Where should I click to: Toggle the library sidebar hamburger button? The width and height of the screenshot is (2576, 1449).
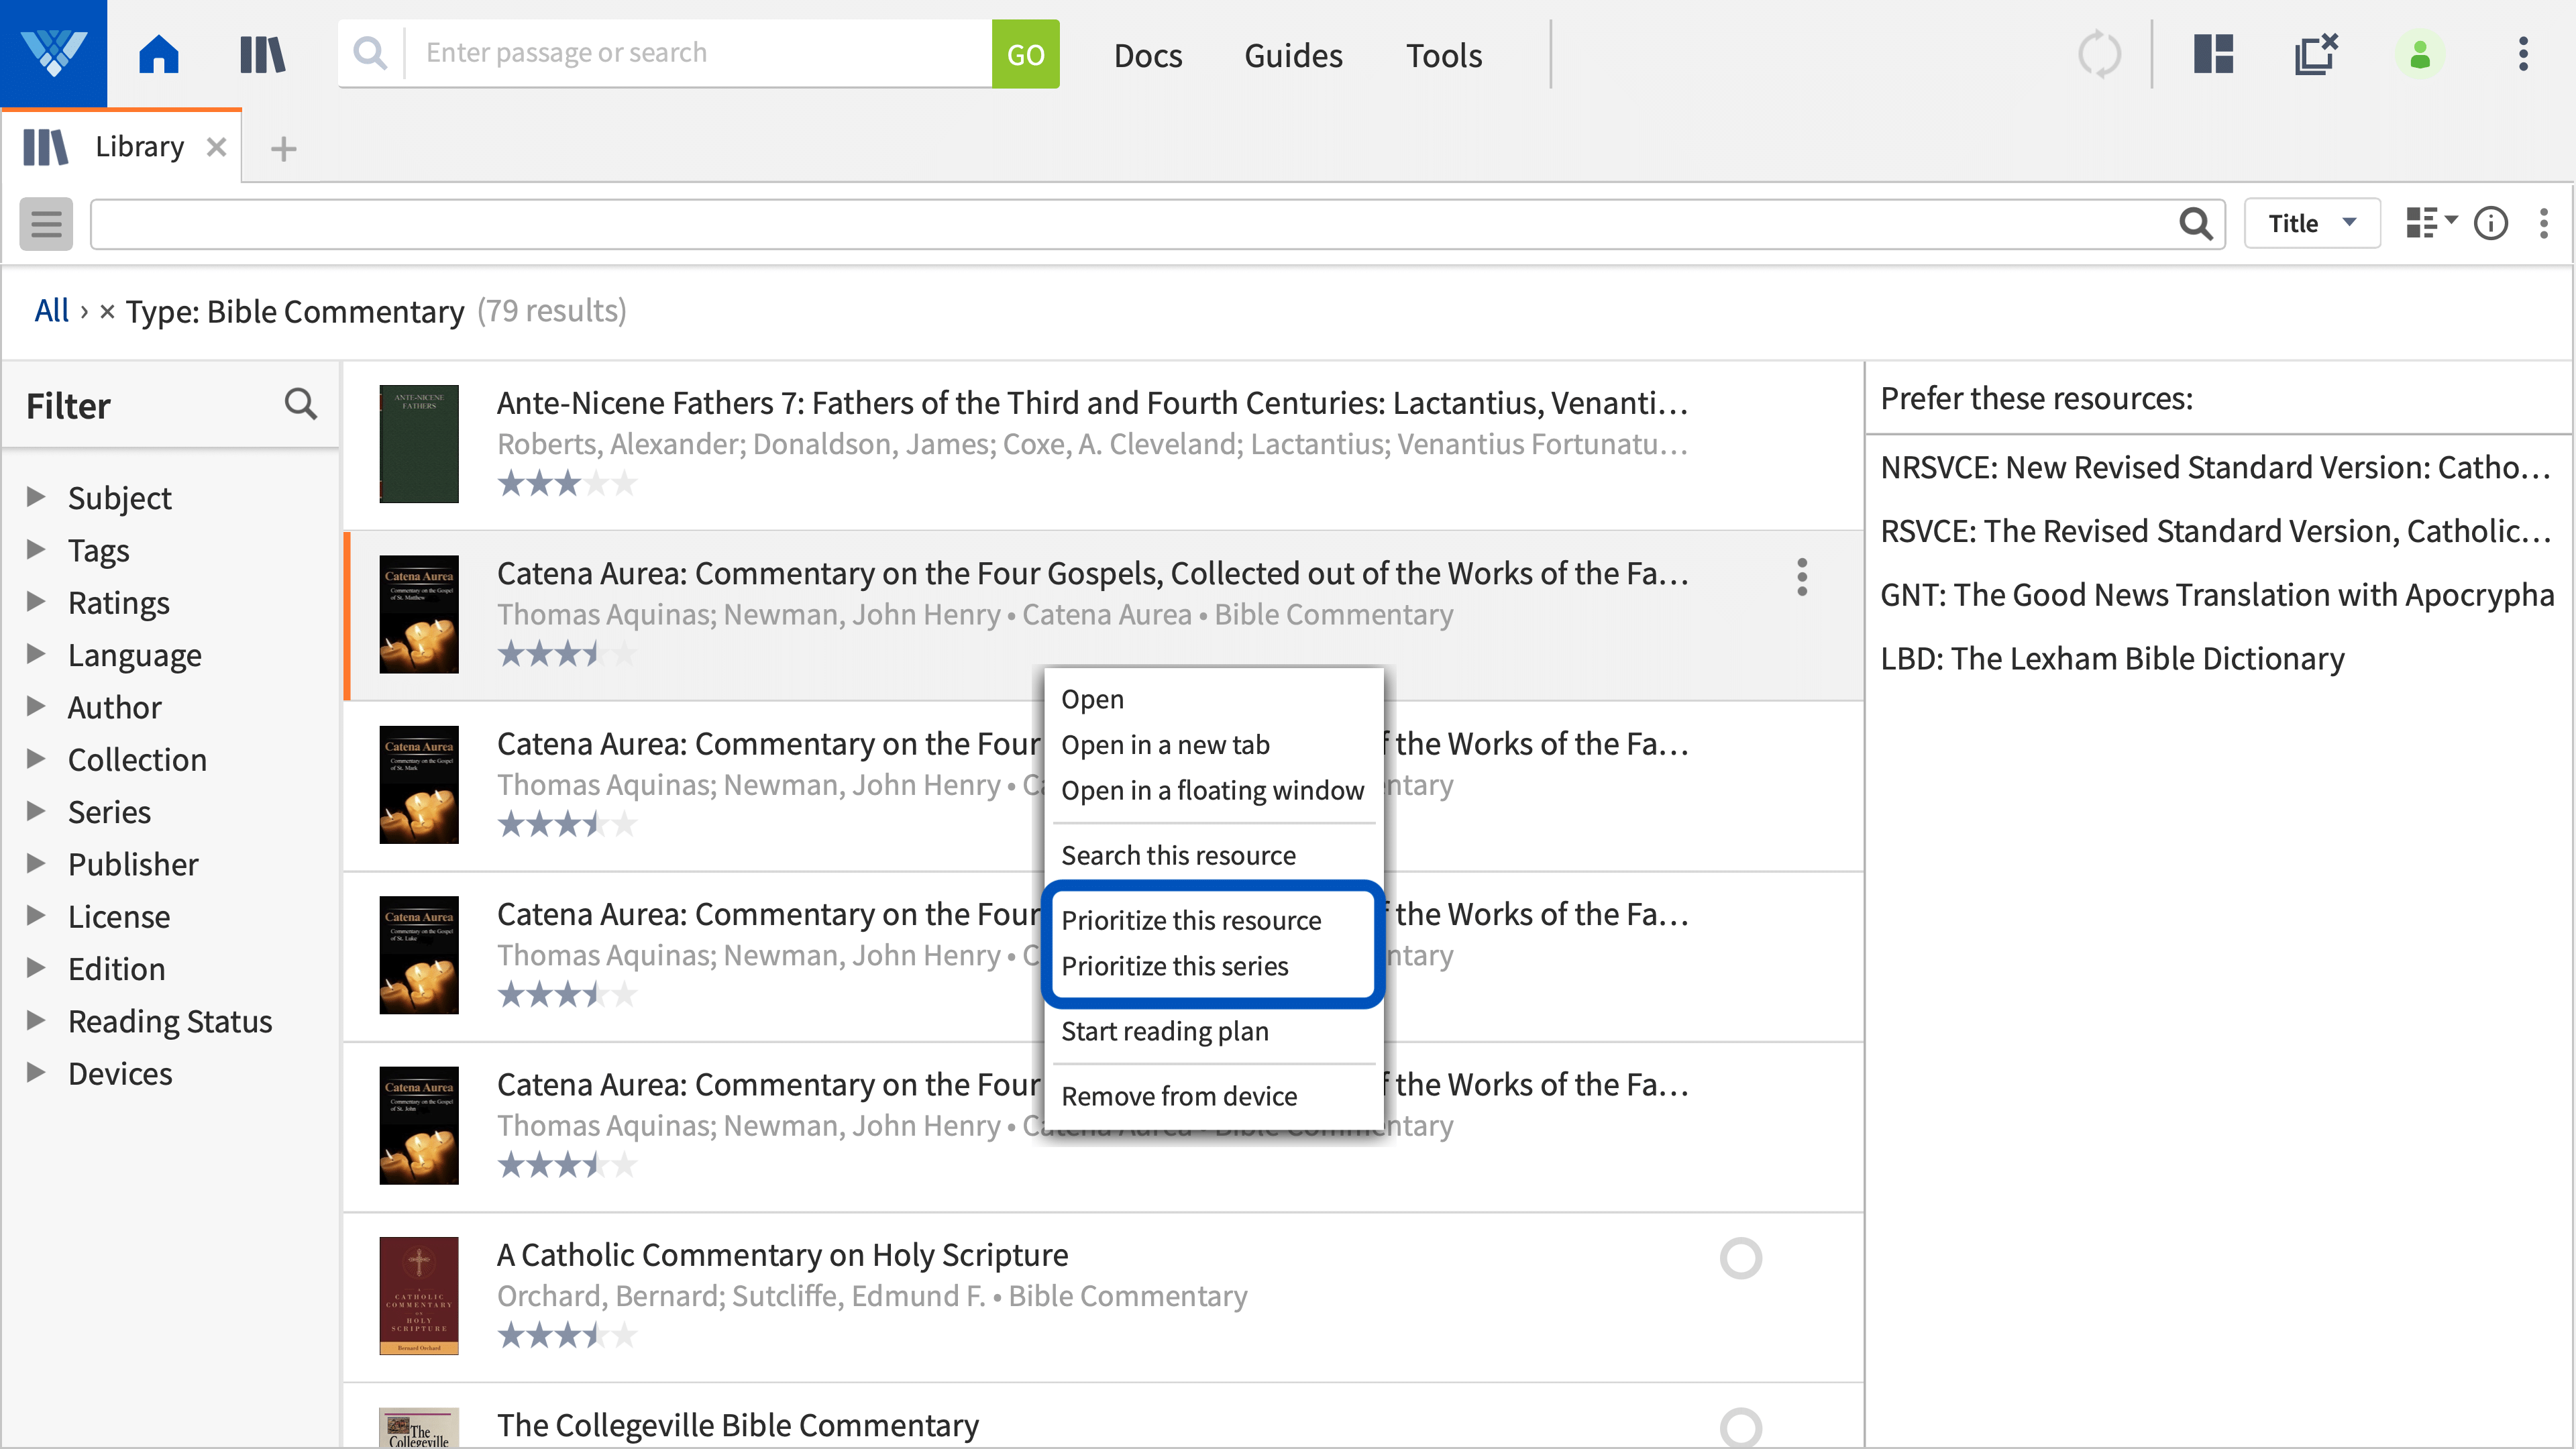46,223
